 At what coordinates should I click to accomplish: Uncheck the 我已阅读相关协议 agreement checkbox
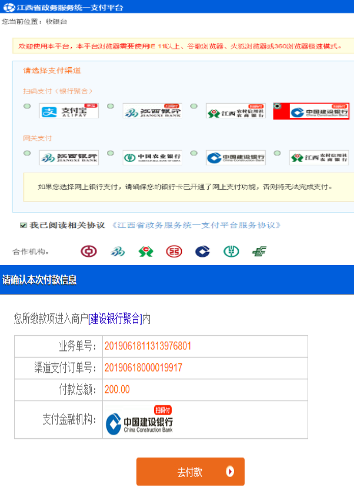pyautogui.click(x=23, y=226)
